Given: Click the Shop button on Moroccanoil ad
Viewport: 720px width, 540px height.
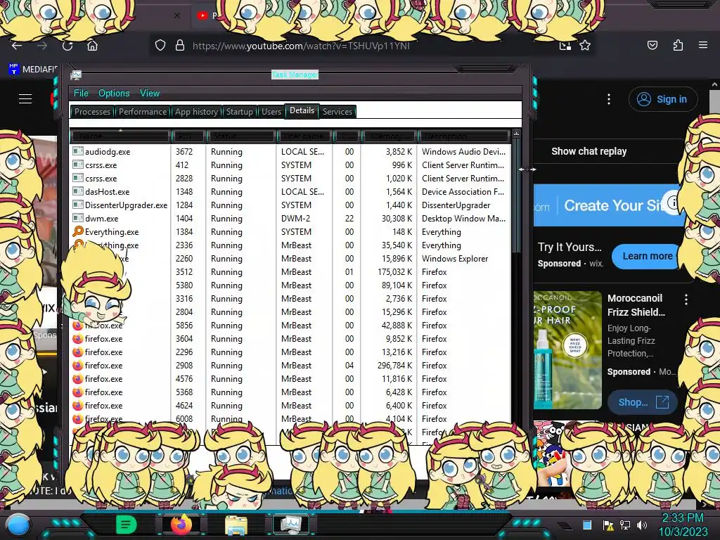Looking at the screenshot, I should (642, 402).
